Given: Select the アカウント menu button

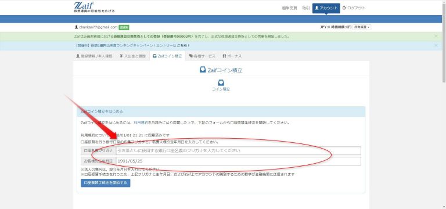Looking at the screenshot, I should (x=326, y=8).
